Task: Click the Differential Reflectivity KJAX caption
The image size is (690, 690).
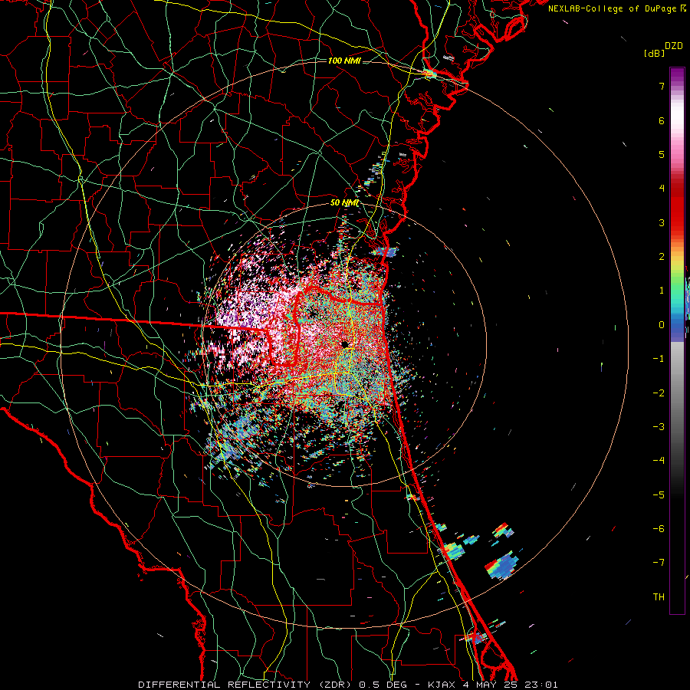Action: click(348, 685)
